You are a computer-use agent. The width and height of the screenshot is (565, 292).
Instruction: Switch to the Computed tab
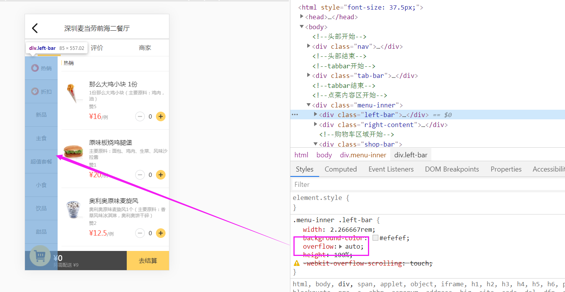pyautogui.click(x=341, y=169)
